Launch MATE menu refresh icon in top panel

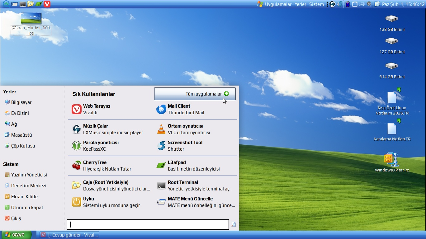click(14, 4)
